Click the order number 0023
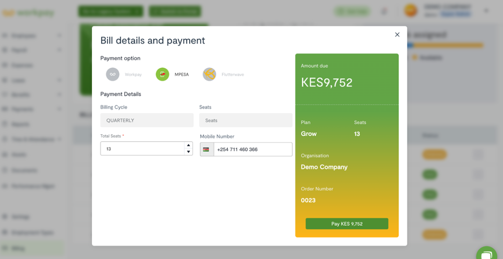 308,200
